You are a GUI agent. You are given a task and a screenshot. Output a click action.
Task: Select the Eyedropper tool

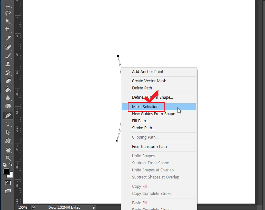point(8,38)
